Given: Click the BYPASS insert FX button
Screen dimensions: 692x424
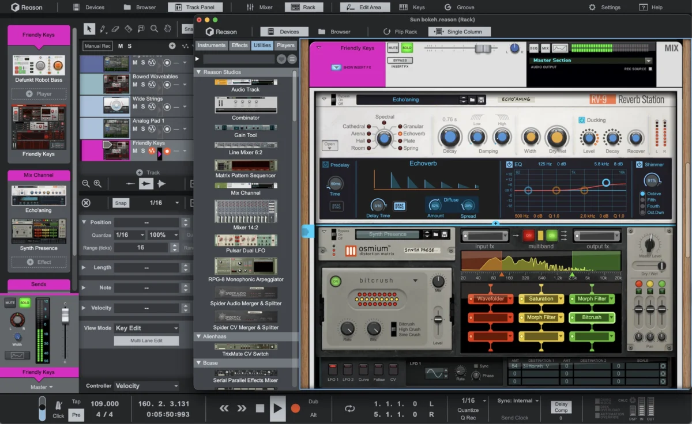Looking at the screenshot, I should 400,60.
